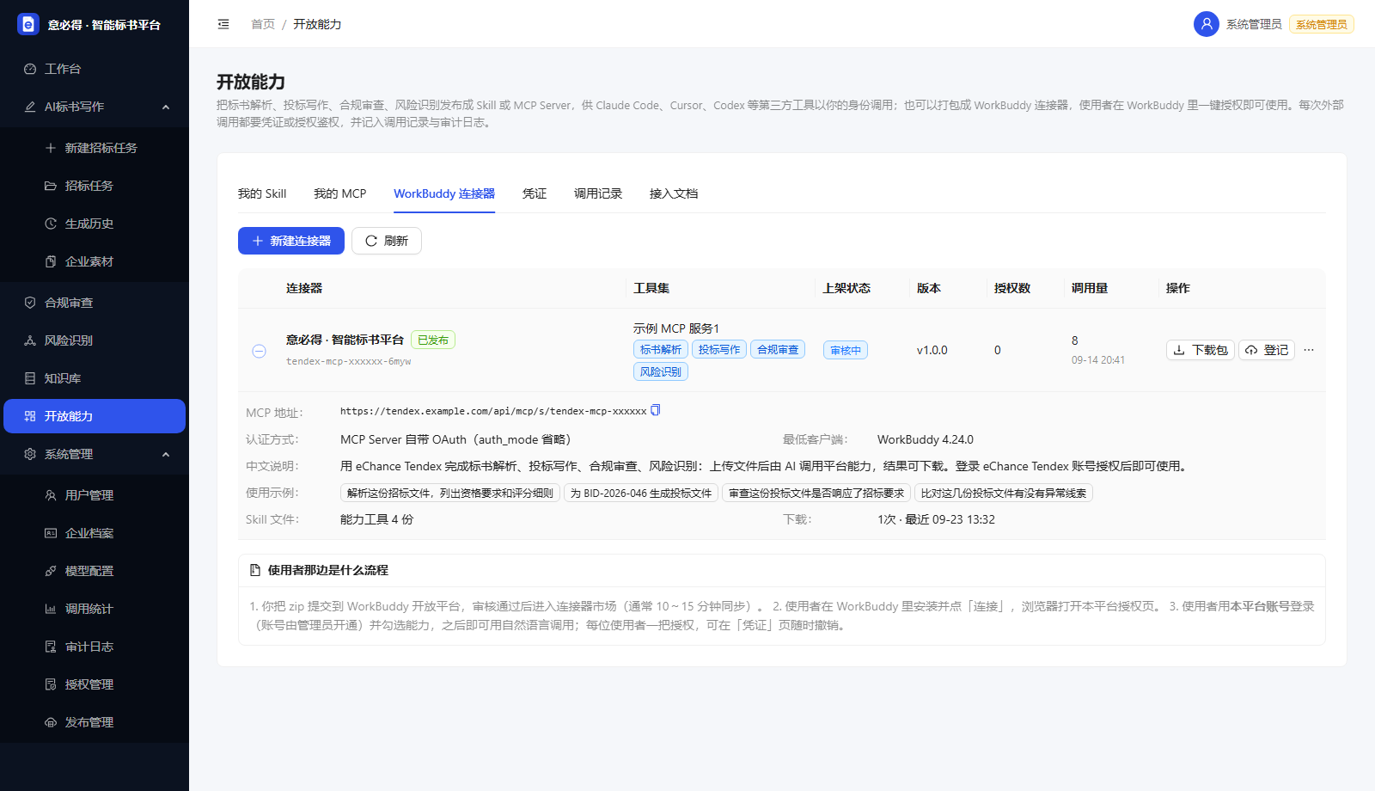Switch to the 凭证 tab
1375x791 pixels.
coord(535,193)
